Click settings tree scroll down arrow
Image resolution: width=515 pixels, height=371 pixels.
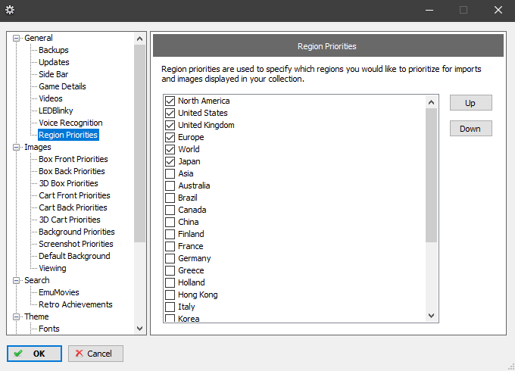point(139,329)
